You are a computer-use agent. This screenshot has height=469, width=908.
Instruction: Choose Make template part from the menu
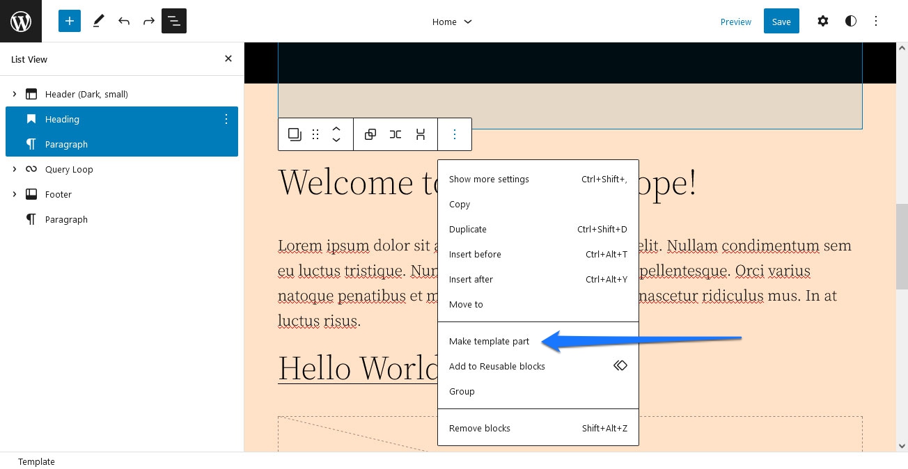tap(489, 341)
